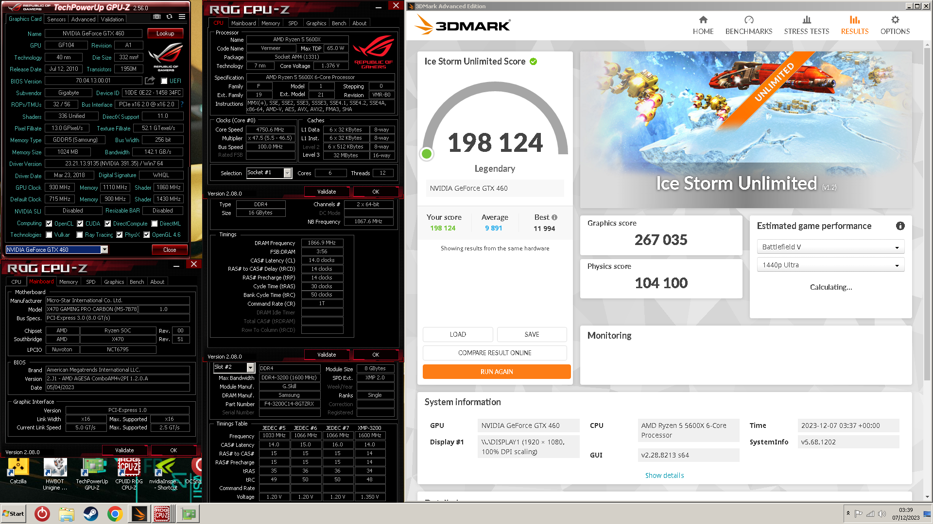Click the green validated checkmark beside score title
This screenshot has height=524, width=933.
[x=533, y=62]
